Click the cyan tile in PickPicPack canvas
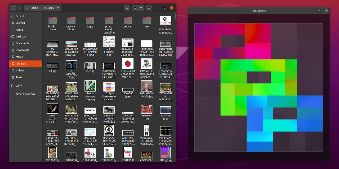The height and width of the screenshot is (169, 339). click(x=280, y=125)
